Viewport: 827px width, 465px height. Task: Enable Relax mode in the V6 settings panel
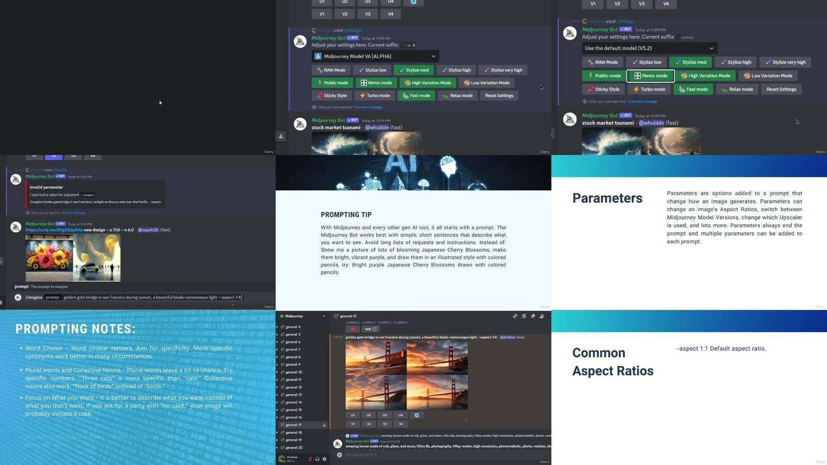[x=457, y=96]
